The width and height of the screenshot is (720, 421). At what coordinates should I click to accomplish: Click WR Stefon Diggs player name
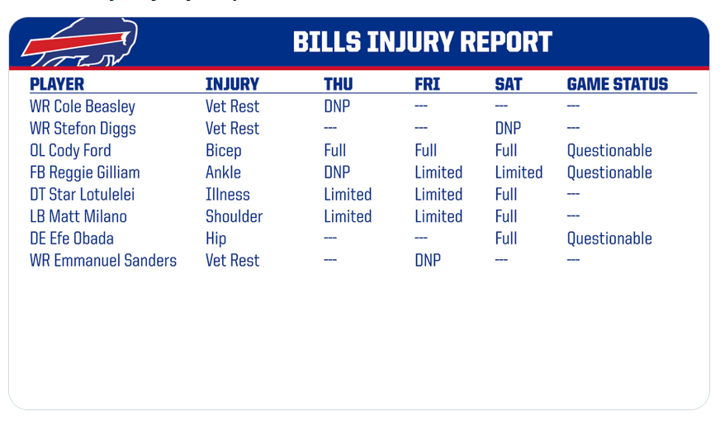pyautogui.click(x=83, y=129)
